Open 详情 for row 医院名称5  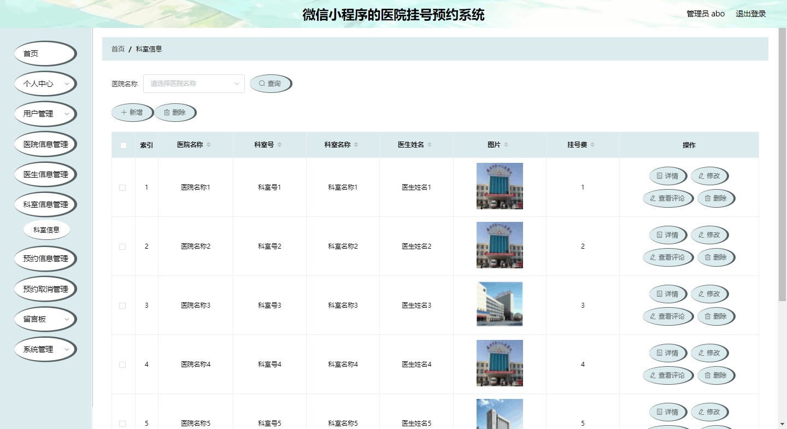pyautogui.click(x=668, y=412)
